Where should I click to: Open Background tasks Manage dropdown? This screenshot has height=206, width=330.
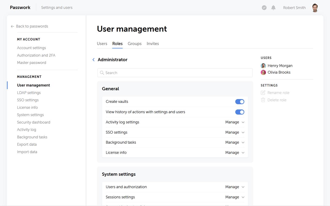click(x=235, y=142)
